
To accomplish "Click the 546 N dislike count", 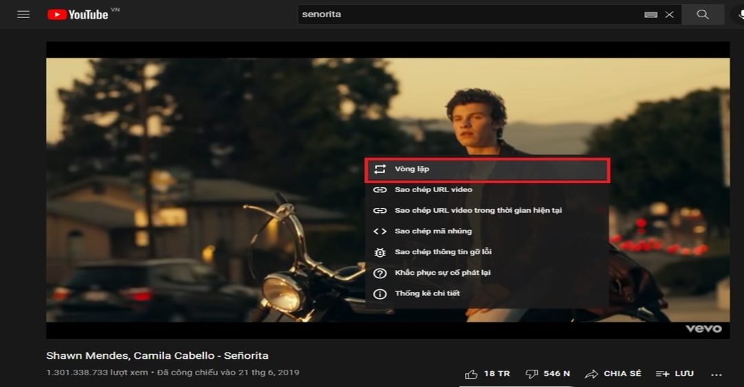I will pos(557,374).
